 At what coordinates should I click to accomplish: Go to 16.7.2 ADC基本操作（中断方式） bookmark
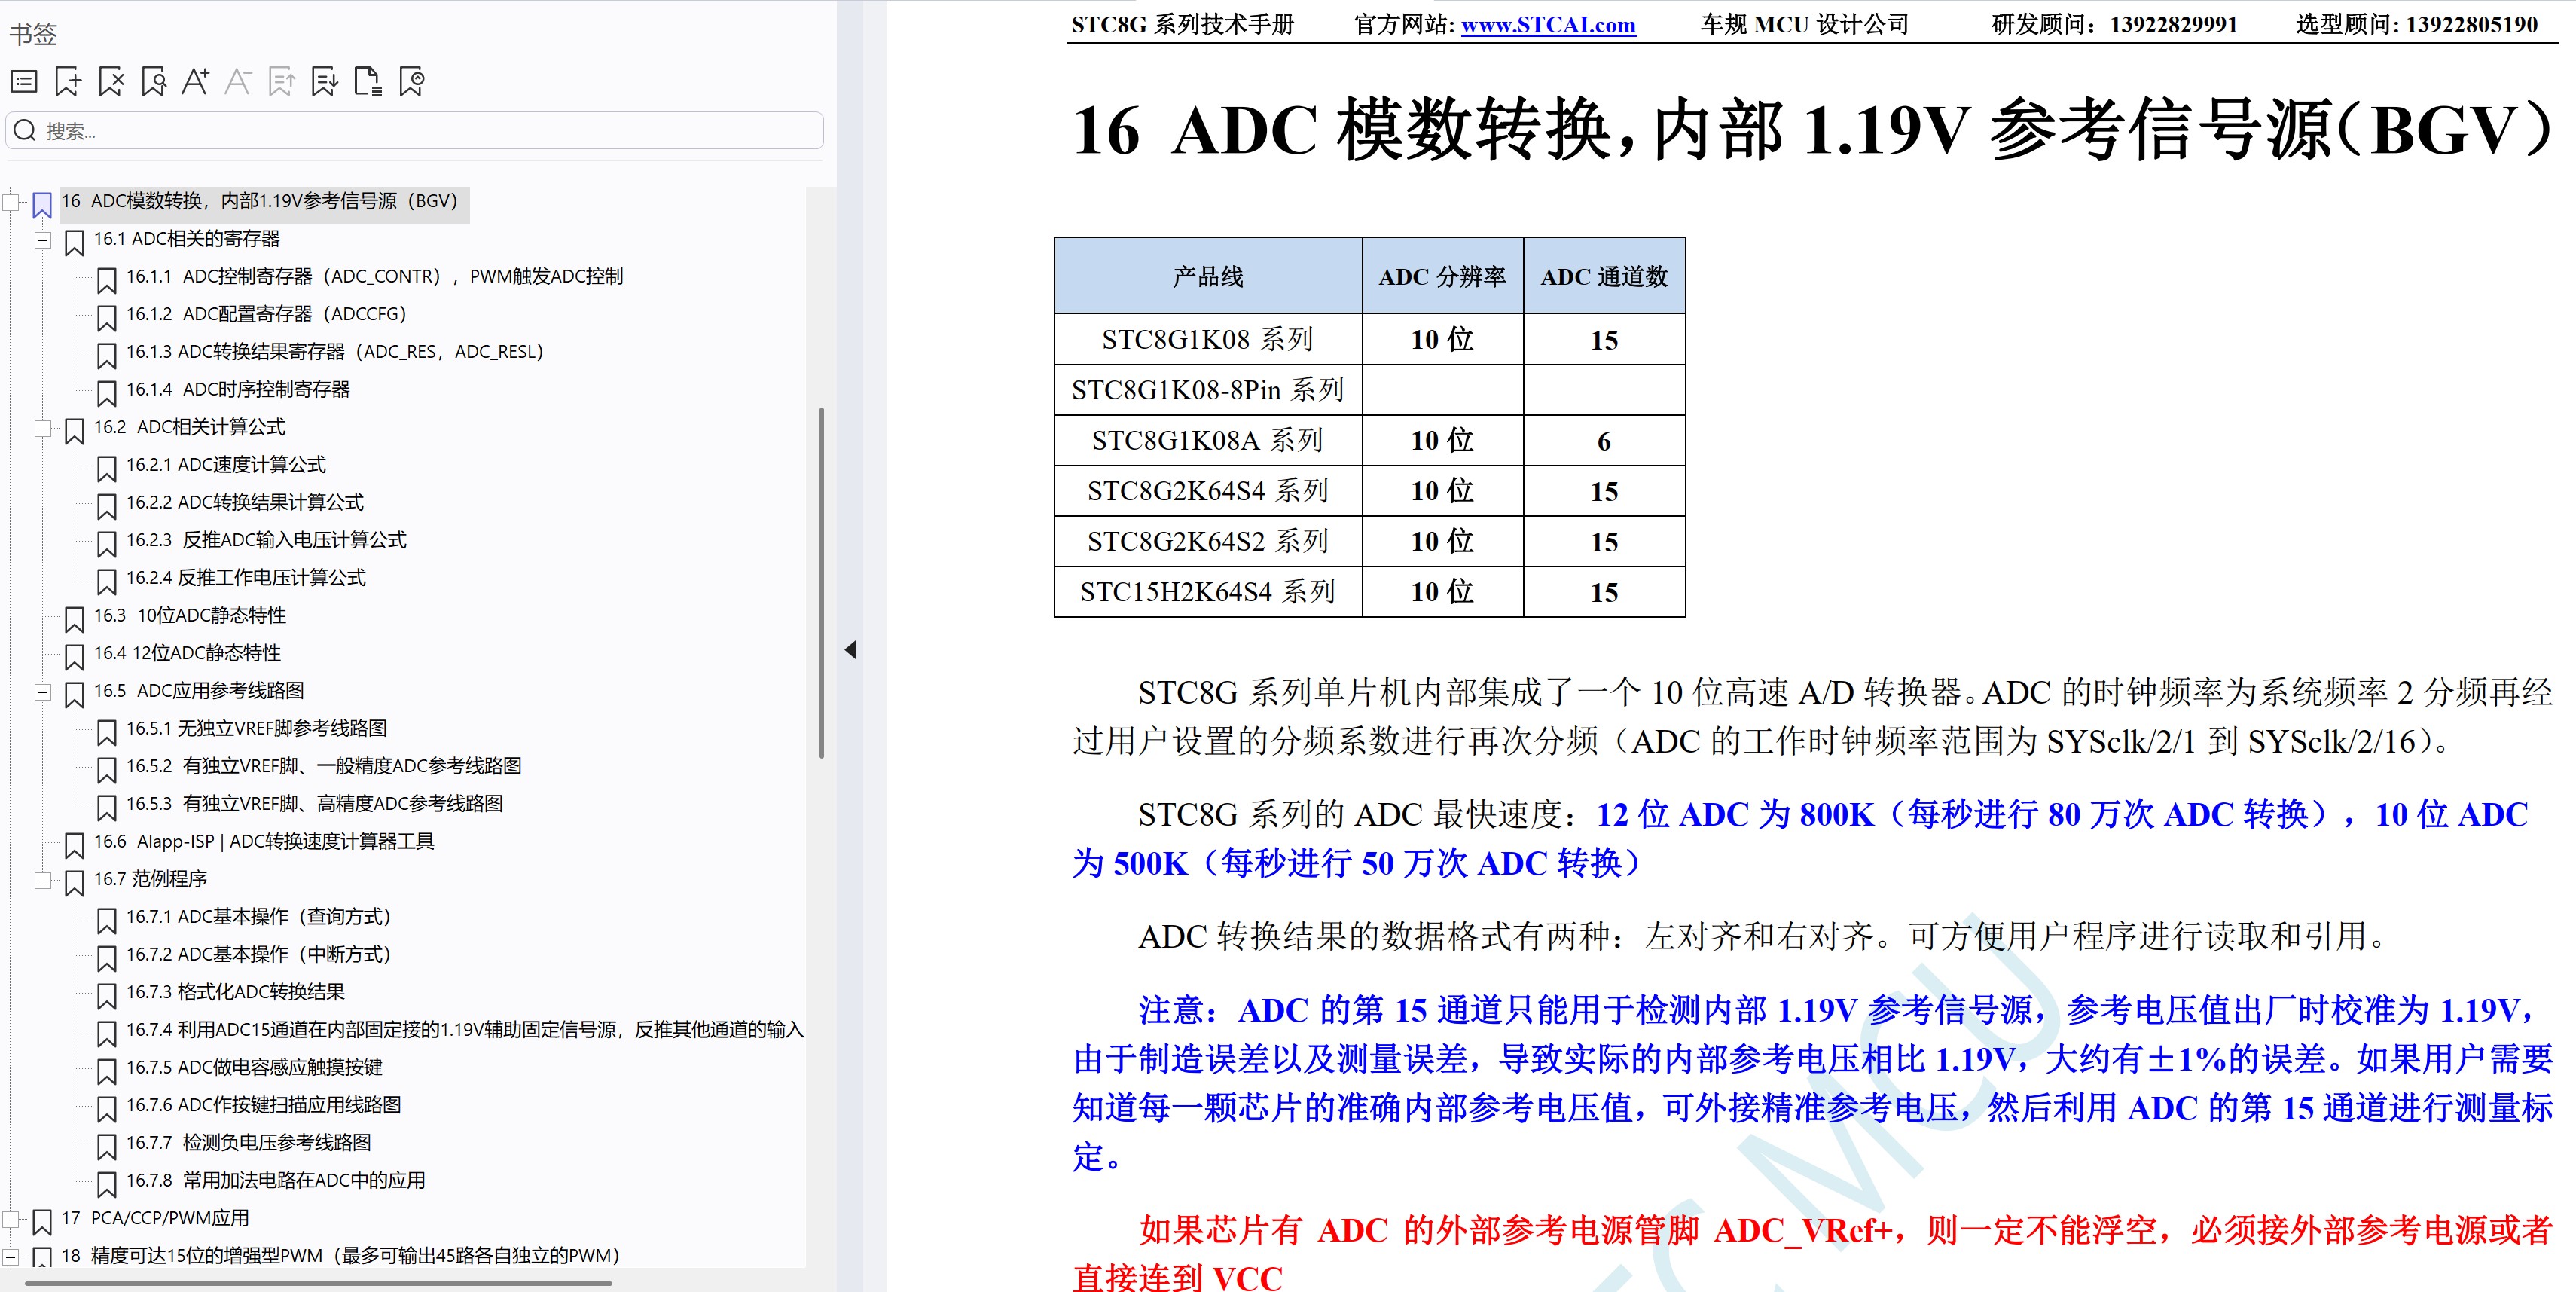coord(258,955)
